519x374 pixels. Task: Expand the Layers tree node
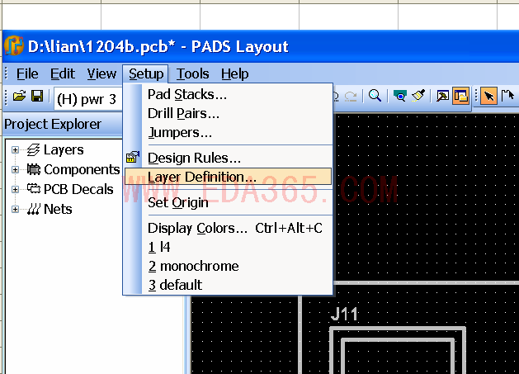pyautogui.click(x=15, y=149)
